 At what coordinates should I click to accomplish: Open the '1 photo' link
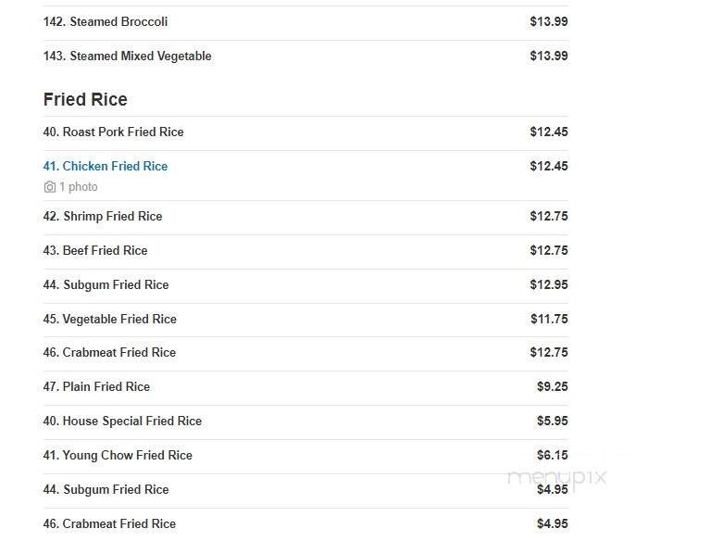click(79, 187)
